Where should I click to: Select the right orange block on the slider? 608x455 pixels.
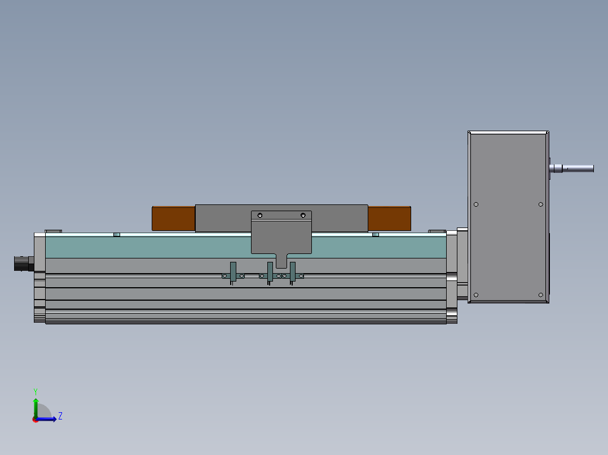click(x=389, y=218)
